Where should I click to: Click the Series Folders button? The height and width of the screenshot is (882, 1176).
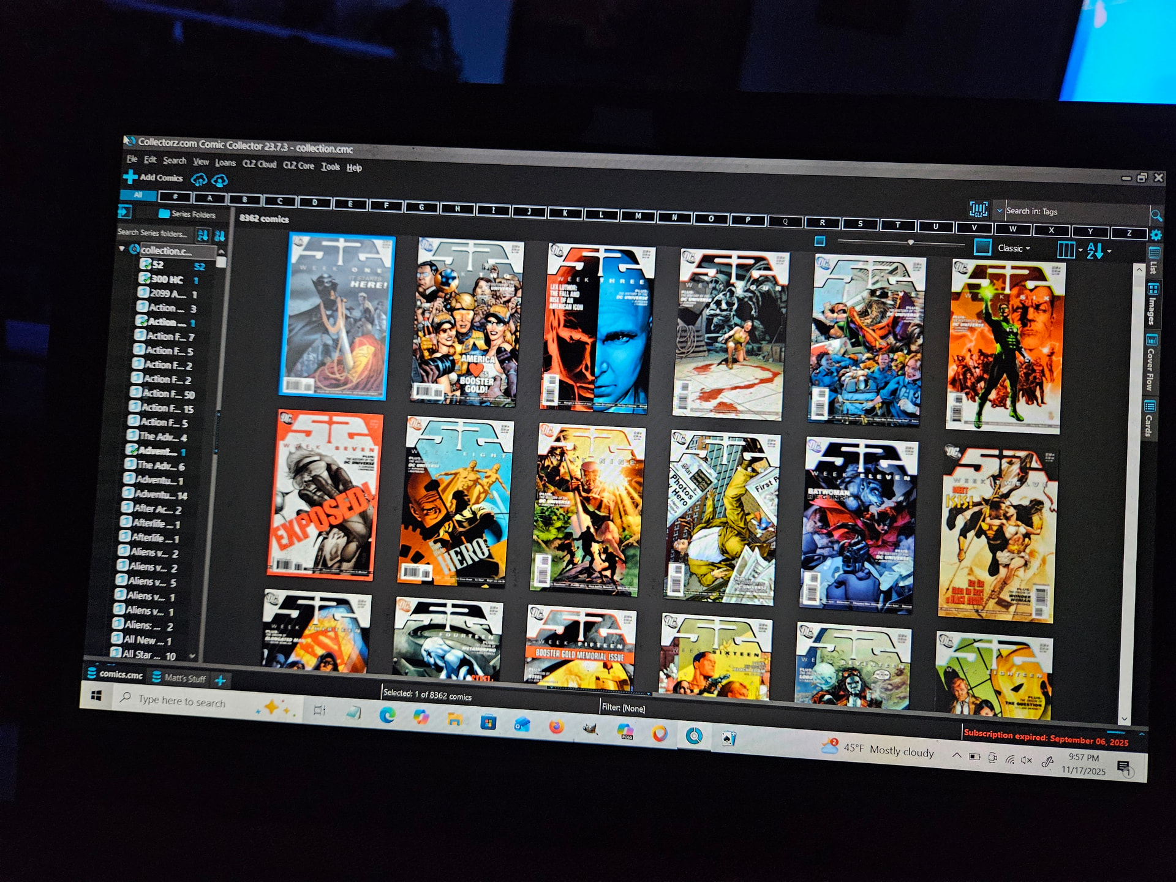(187, 214)
